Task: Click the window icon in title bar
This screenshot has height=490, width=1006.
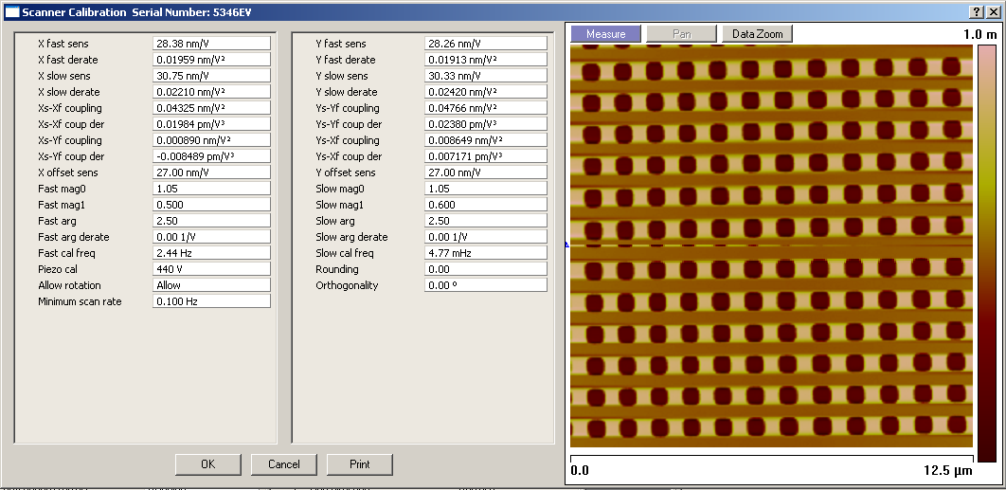Action: pyautogui.click(x=12, y=11)
